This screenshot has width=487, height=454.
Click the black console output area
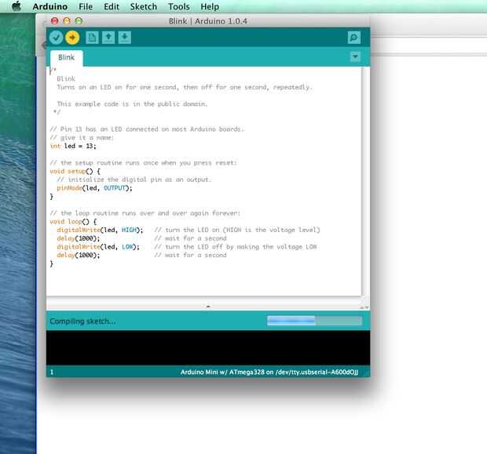pos(208,348)
